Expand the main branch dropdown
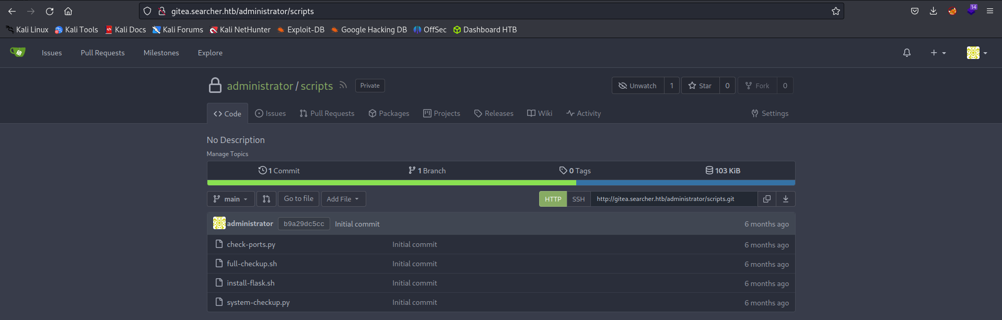1002x320 pixels. 230,199
